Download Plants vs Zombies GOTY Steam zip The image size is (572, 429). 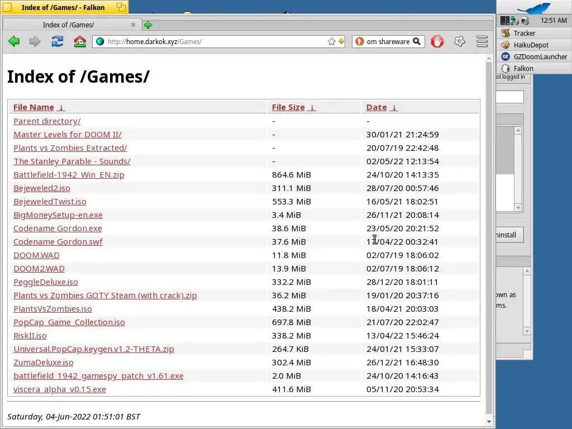tap(105, 295)
